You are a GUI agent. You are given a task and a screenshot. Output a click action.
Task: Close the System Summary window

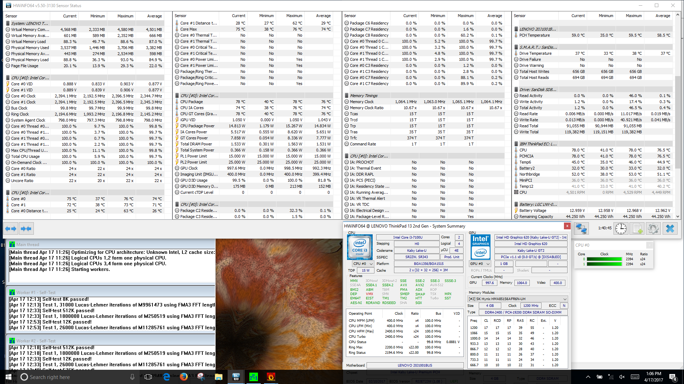tap(567, 226)
